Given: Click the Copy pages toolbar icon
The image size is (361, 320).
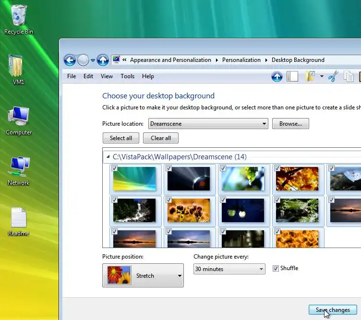Looking at the screenshot, I should [349, 76].
